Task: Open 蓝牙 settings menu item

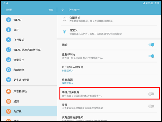Action: click(x=29, y=30)
